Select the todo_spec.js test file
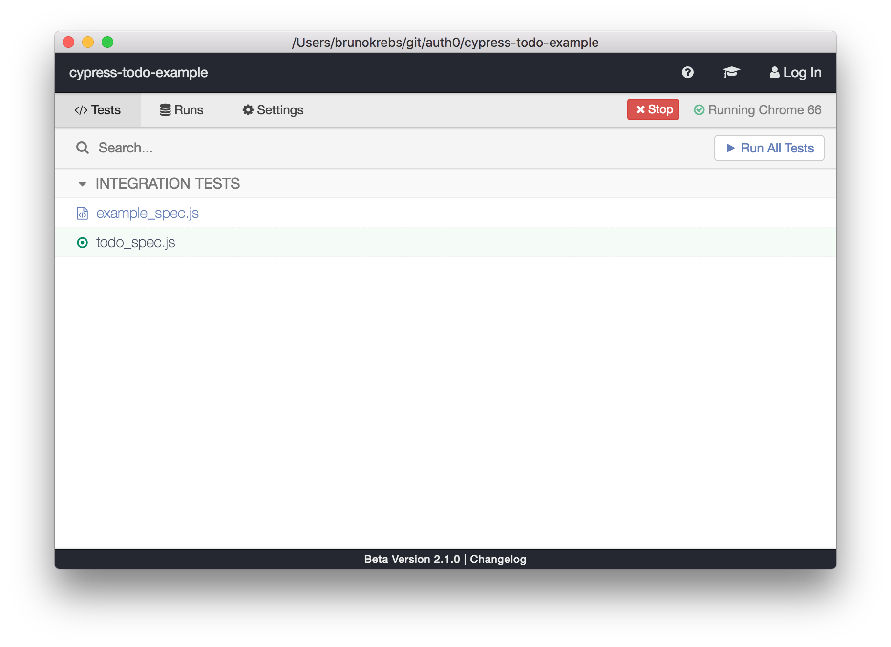 [136, 242]
